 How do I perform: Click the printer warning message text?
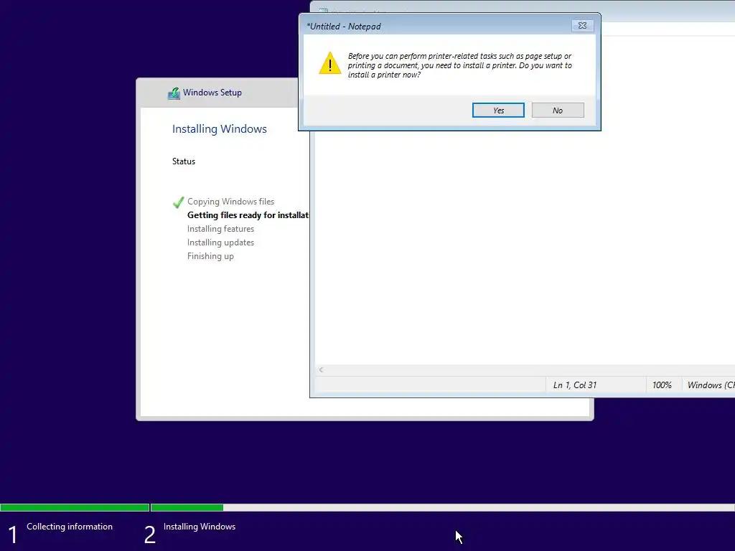460,65
